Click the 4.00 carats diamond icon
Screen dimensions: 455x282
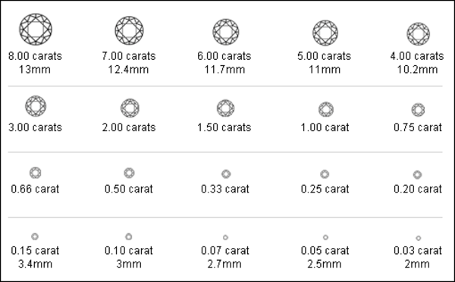[418, 34]
